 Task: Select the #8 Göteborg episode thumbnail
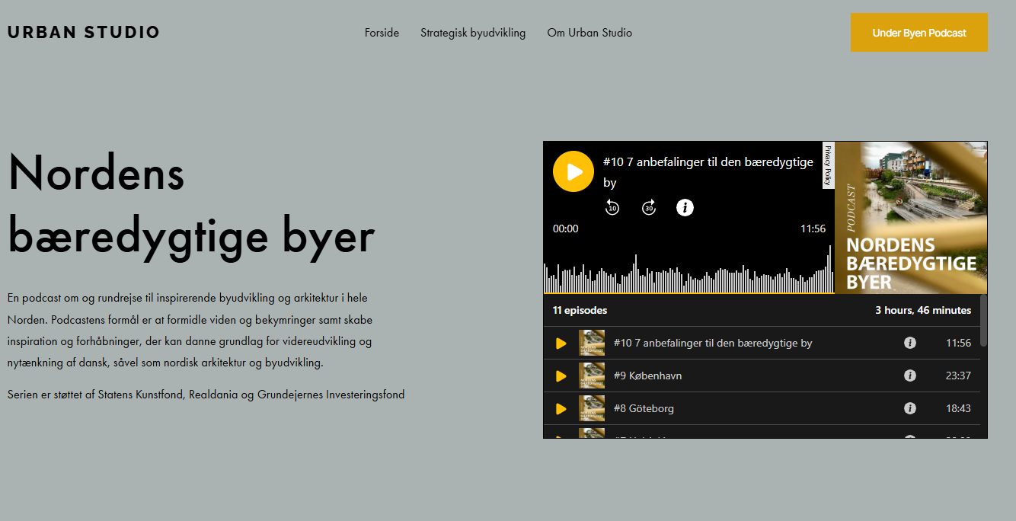tap(592, 409)
